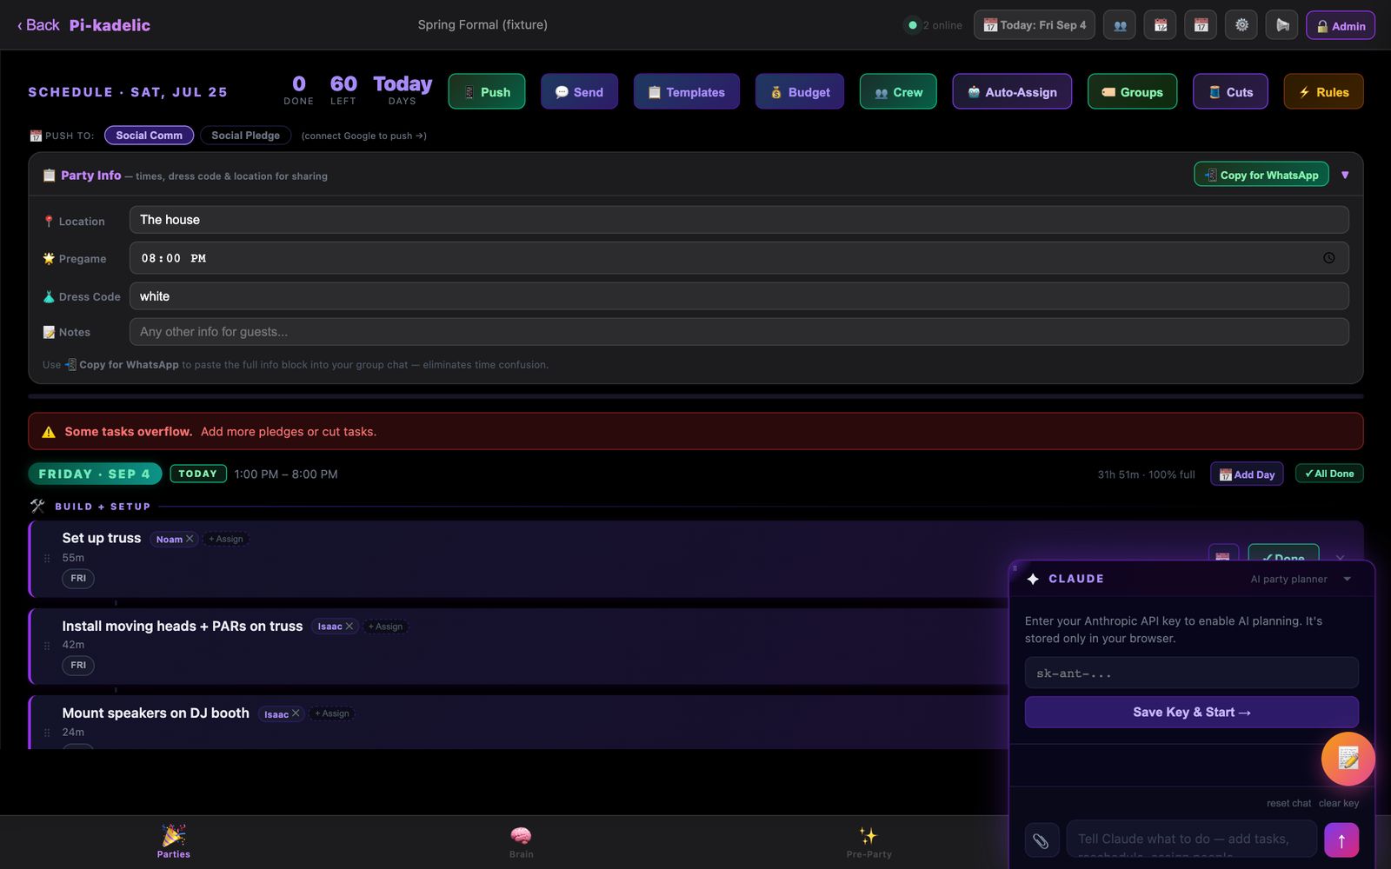Open the Crew panel
This screenshot has height=869, width=1391.
[898, 91]
